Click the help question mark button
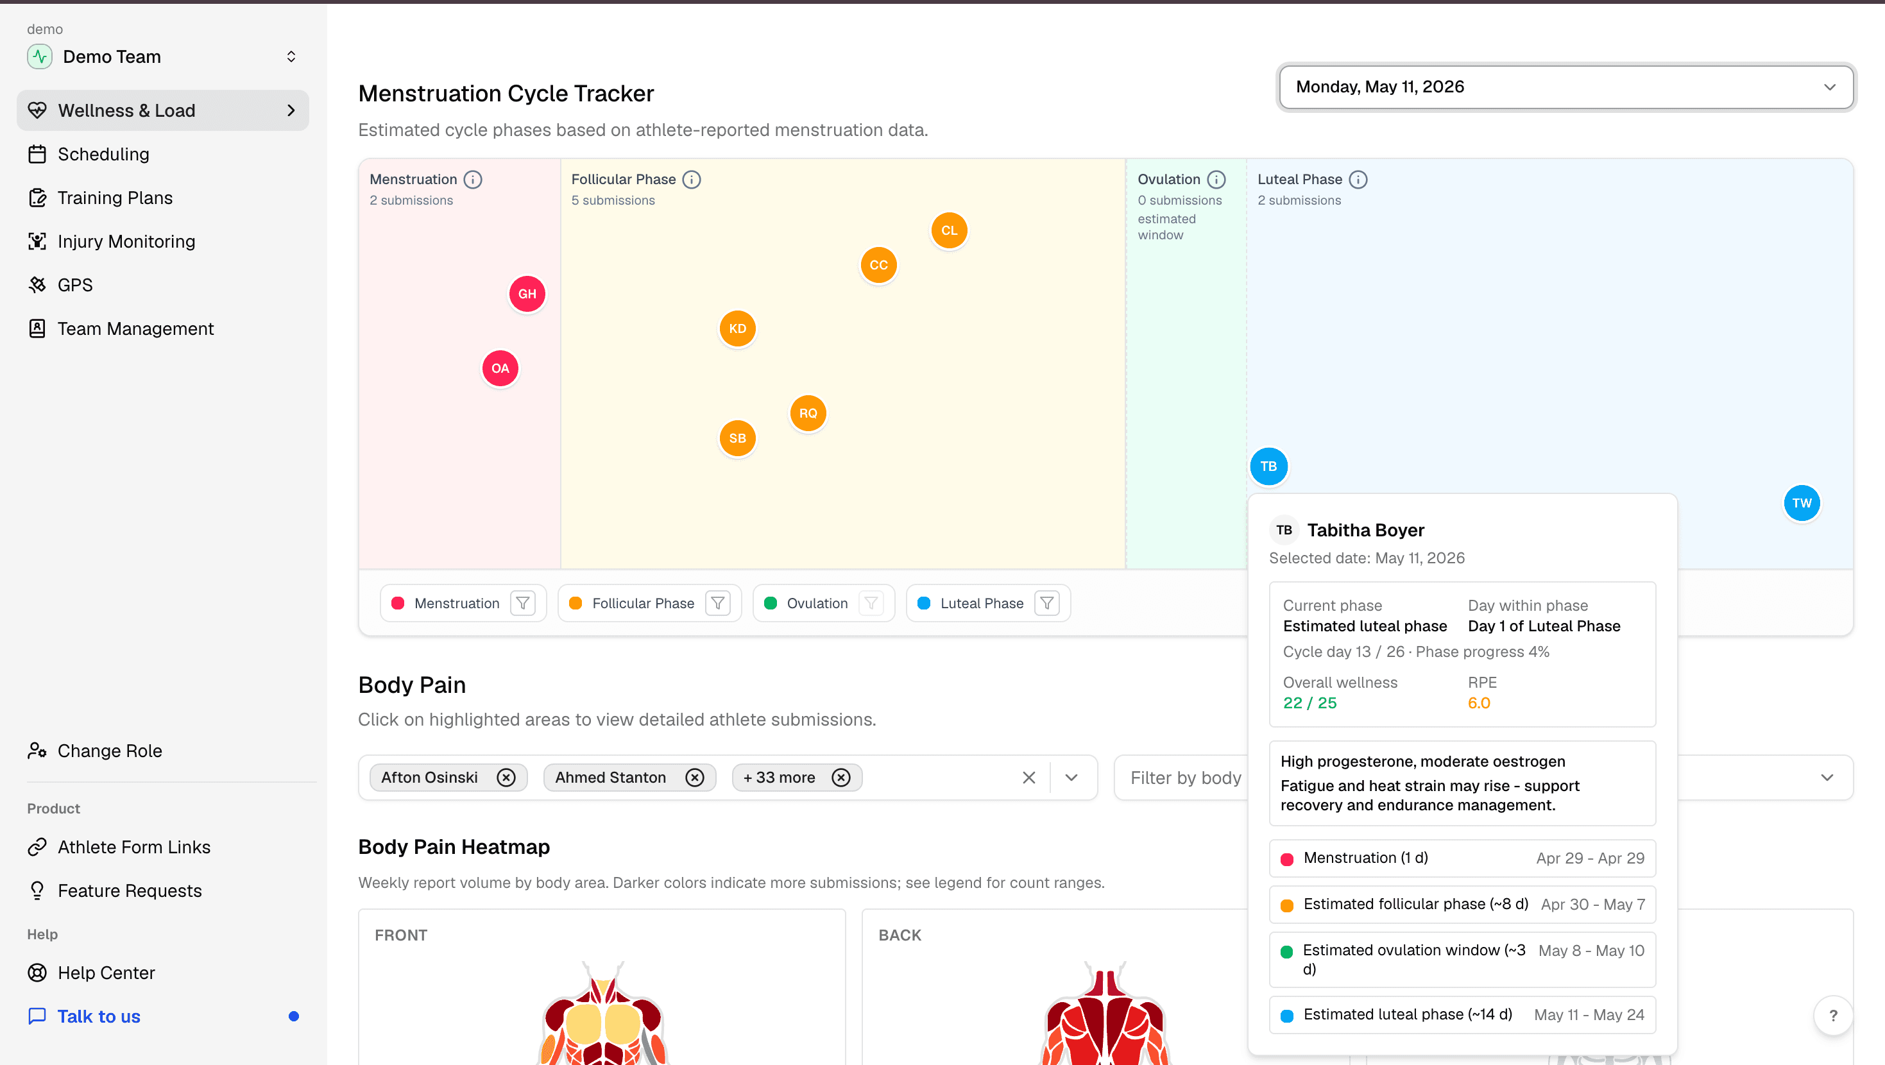Image resolution: width=1885 pixels, height=1065 pixels. [x=1833, y=1015]
